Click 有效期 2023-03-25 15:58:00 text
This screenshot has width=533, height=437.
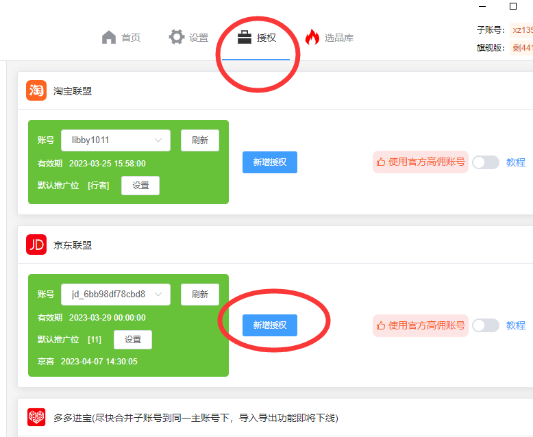tap(91, 164)
